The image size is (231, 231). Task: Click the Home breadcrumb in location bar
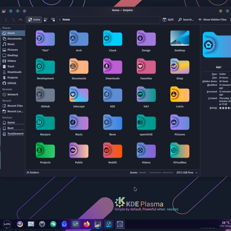click(66, 20)
